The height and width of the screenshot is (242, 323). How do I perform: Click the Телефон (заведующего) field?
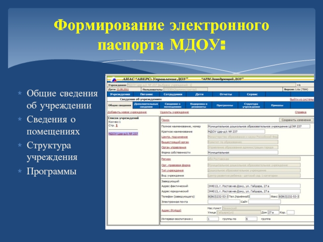[x=218, y=196]
